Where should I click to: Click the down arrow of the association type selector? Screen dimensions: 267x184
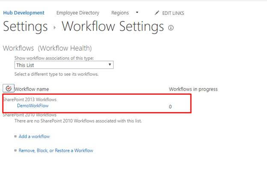point(110,64)
